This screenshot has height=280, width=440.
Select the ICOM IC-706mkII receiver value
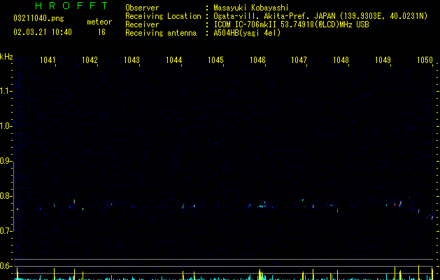click(291, 24)
